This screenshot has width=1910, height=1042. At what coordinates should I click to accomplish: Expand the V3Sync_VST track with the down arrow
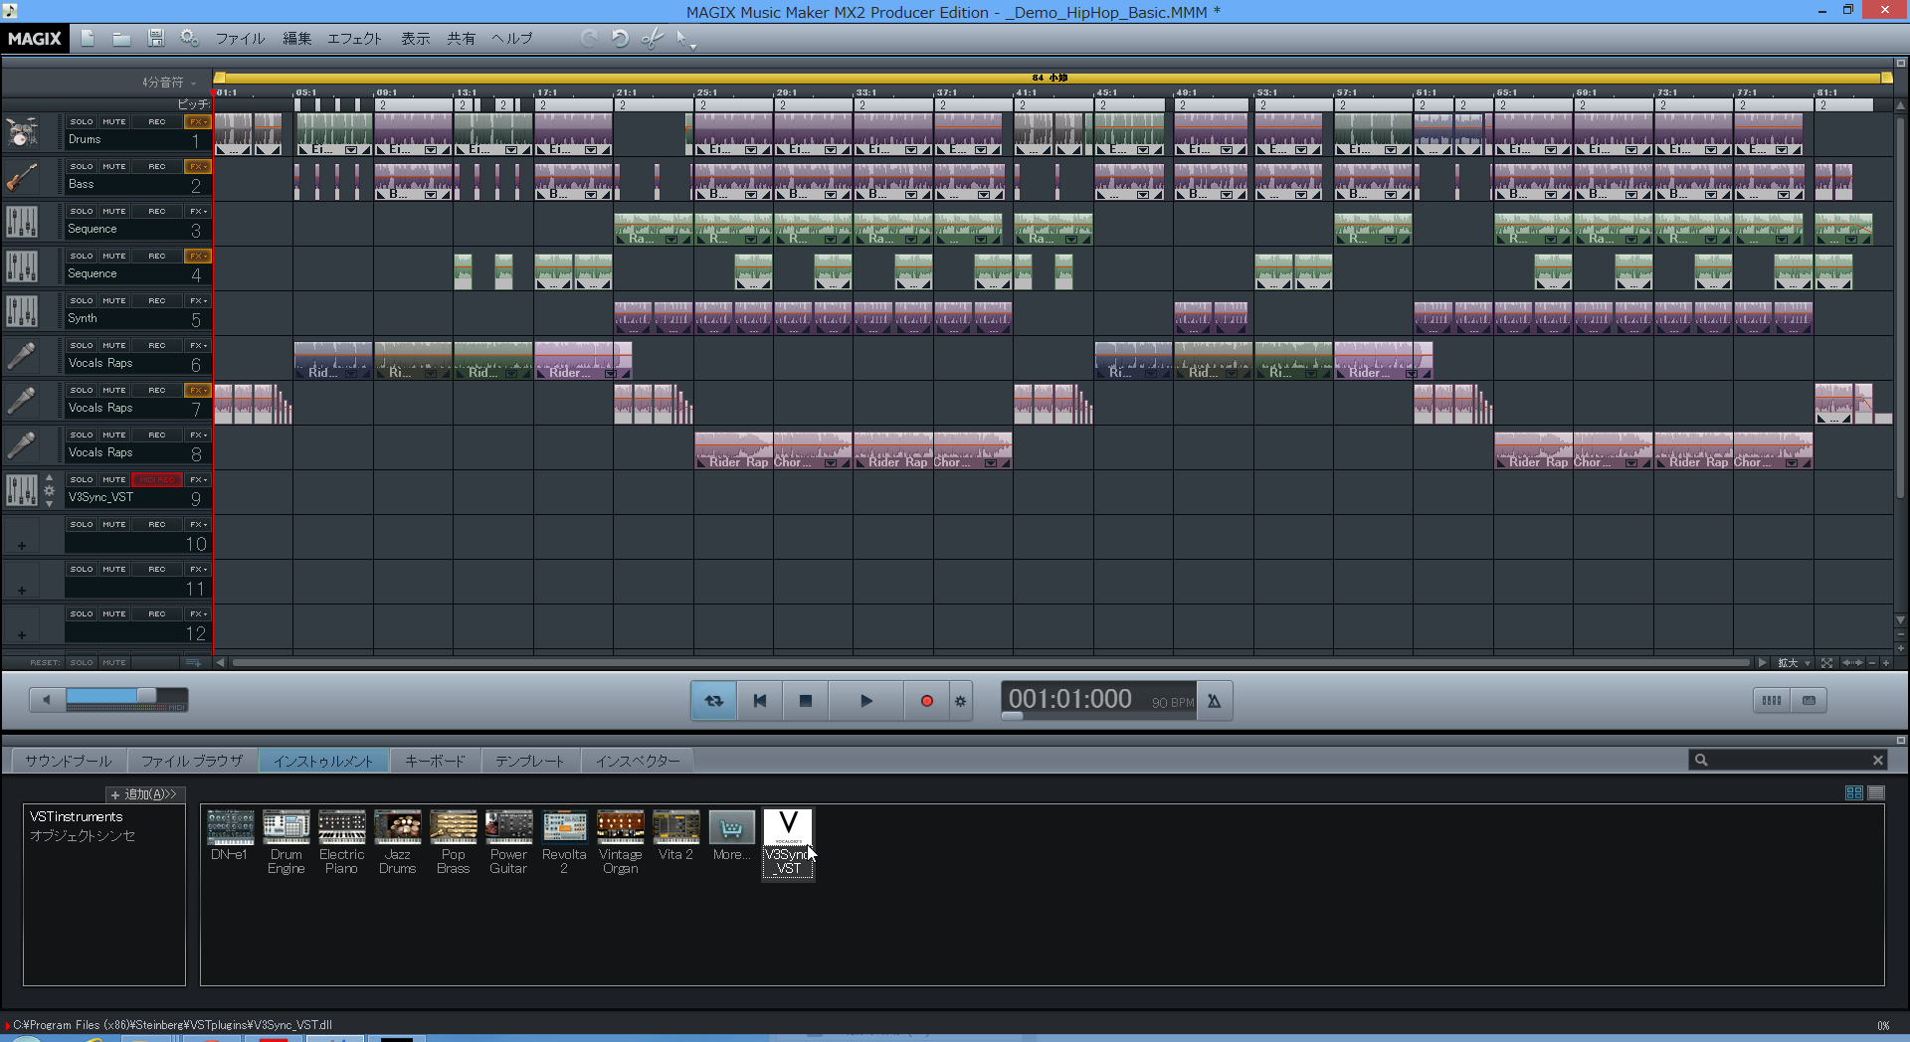coord(49,504)
